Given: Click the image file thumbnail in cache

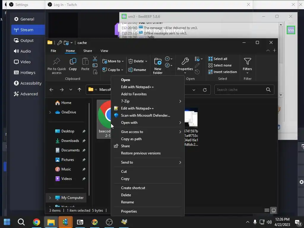Looking at the screenshot, I should (191, 118).
